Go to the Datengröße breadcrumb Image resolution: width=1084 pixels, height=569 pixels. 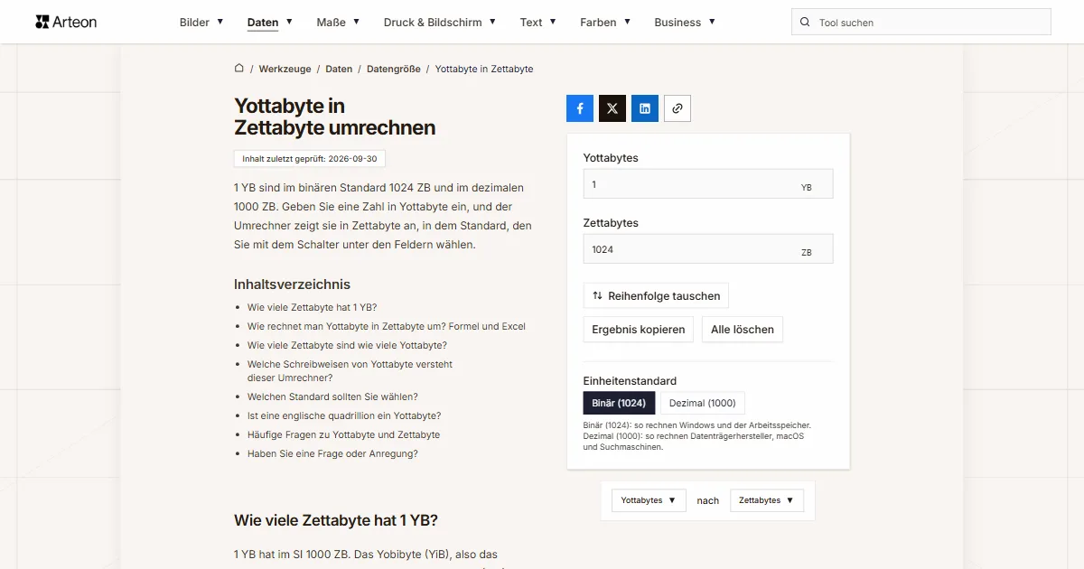394,69
